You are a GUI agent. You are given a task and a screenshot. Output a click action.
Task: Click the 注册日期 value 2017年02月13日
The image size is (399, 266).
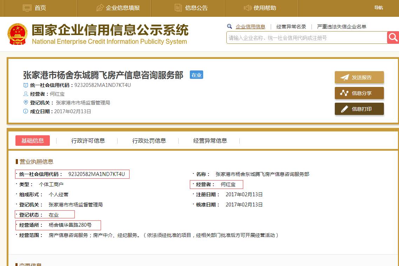pos(244,195)
